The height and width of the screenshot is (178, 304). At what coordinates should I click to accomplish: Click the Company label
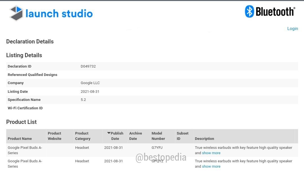pos(15,83)
